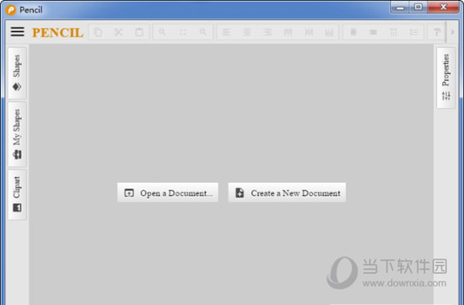Image resolution: width=464 pixels, height=305 pixels.
Task: Click the Open a Document button
Action: (x=168, y=193)
